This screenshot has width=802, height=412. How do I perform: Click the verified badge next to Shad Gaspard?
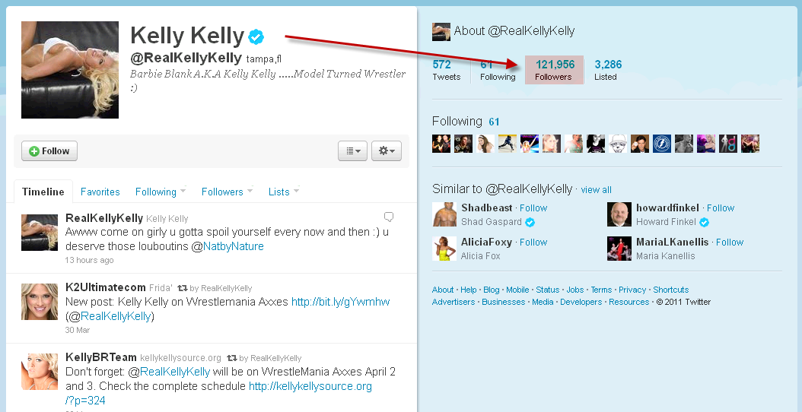(x=530, y=222)
